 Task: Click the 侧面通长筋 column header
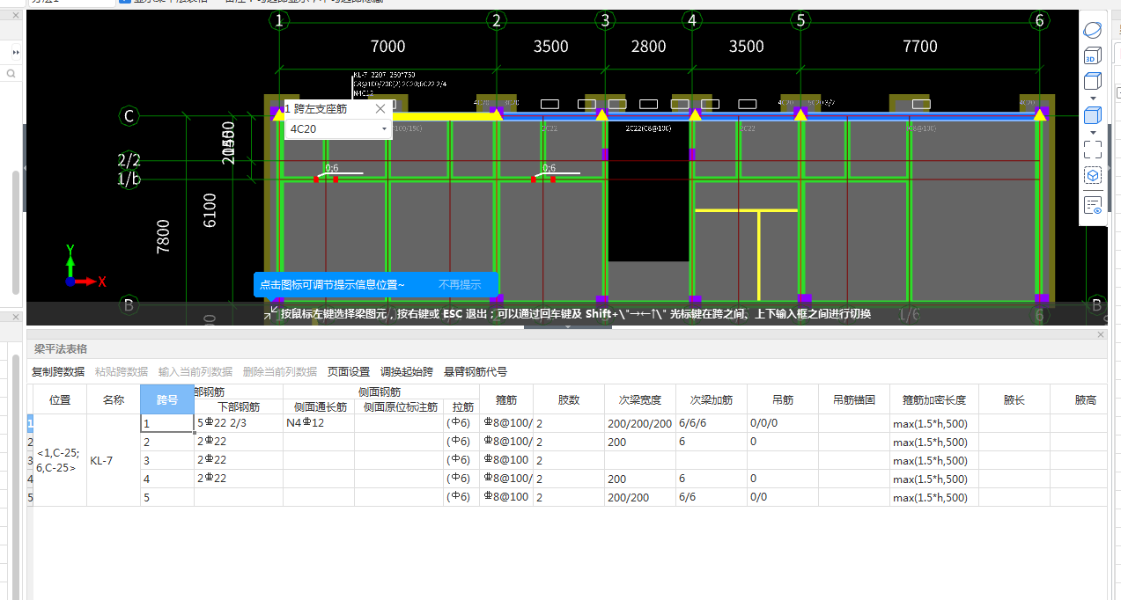coord(319,407)
